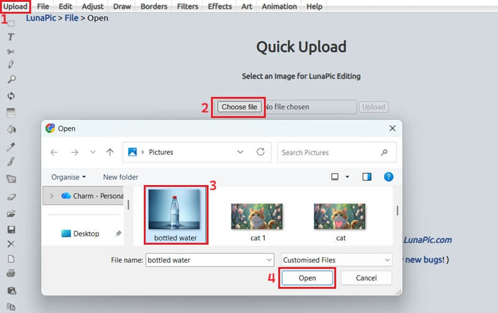Viewport: 498px width, 313px height.
Task: Click the change view icon
Action: tap(335, 177)
